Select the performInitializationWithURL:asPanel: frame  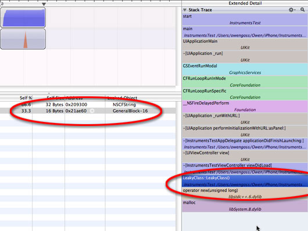245,132
